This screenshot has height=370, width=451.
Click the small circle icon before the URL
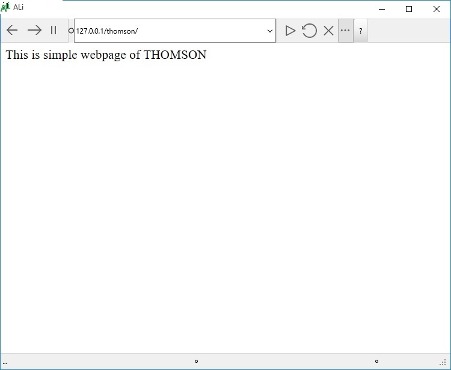71,31
